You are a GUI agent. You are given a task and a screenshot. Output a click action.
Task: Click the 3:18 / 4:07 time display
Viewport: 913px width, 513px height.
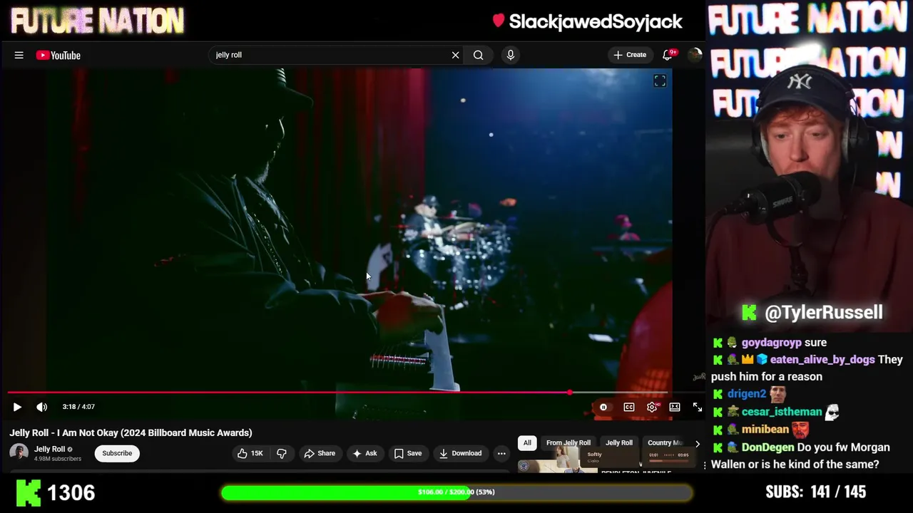78,407
